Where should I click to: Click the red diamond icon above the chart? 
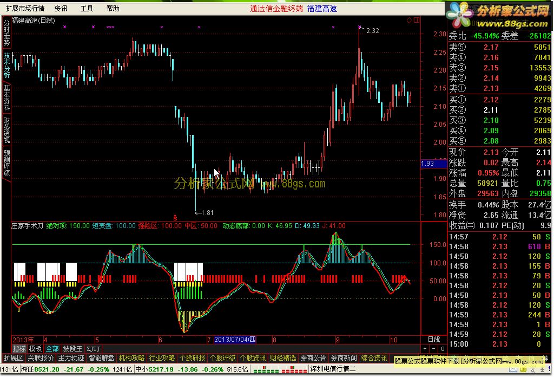(x=409, y=20)
